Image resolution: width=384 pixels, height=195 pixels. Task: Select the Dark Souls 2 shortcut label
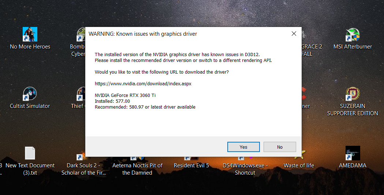point(84,169)
